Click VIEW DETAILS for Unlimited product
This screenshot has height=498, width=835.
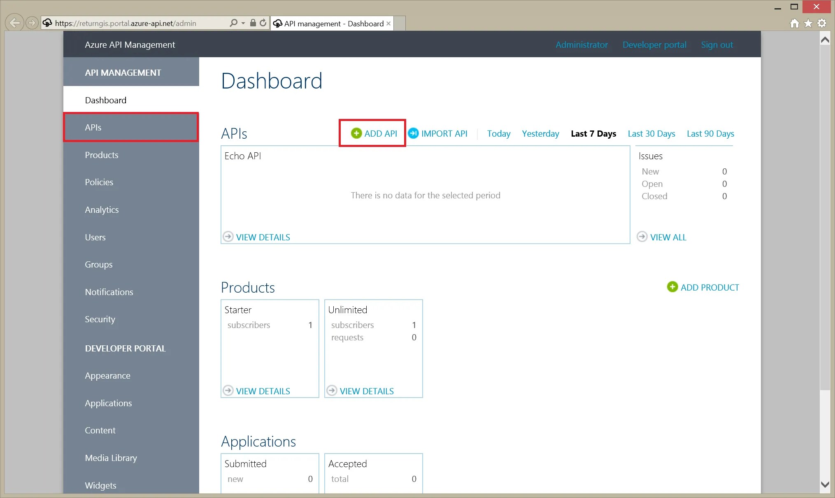tap(367, 391)
